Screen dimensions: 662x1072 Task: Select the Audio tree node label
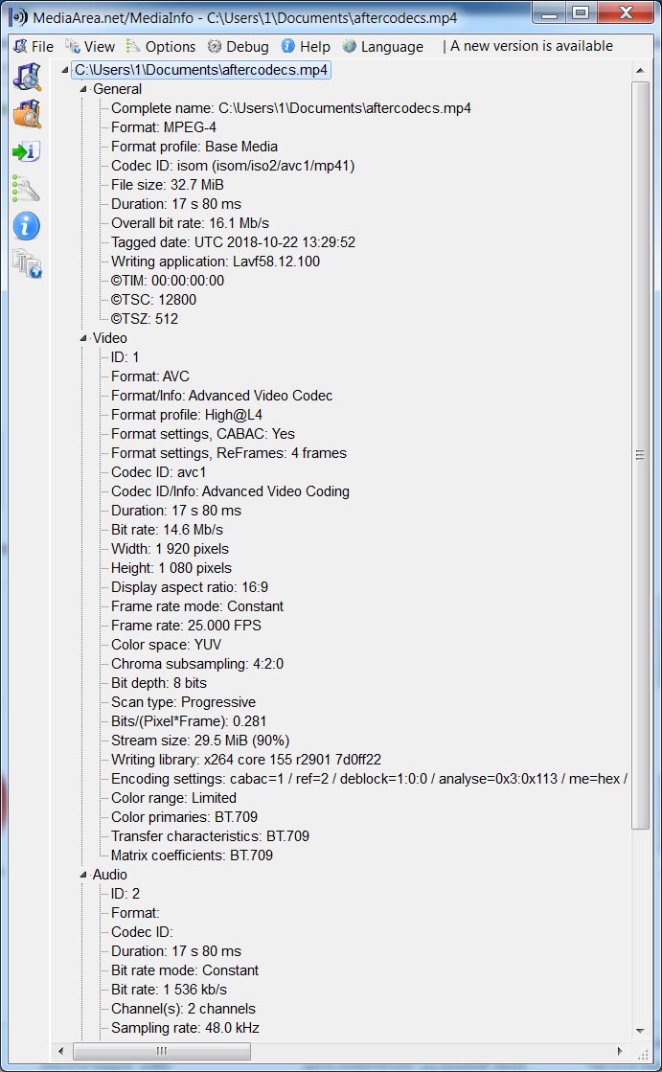[x=109, y=875]
